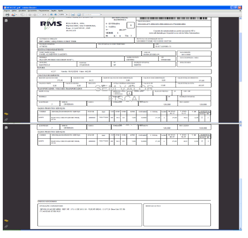Click the RMS logo in the document
This screenshot has width=248, height=238.
(x=51, y=24)
